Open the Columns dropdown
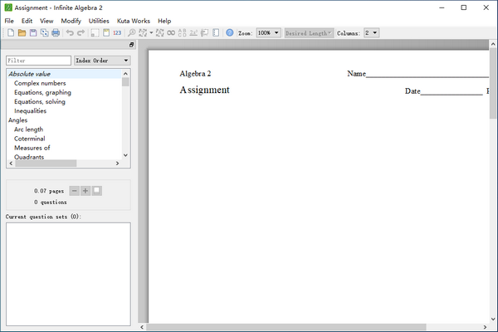The image size is (498, 332). (x=371, y=33)
